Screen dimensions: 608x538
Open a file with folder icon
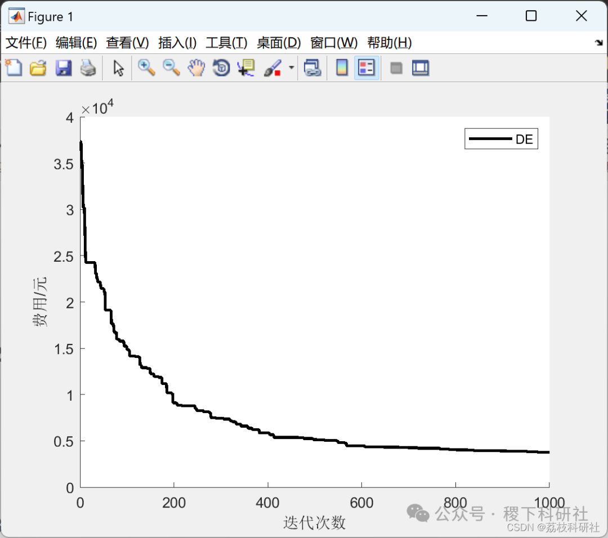38,68
